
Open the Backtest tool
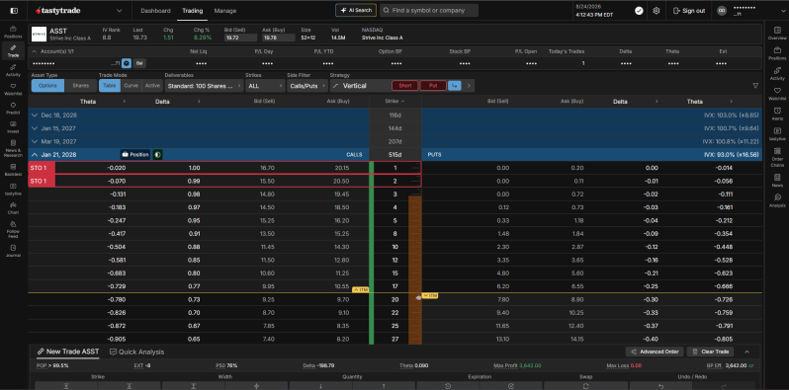[13, 169]
